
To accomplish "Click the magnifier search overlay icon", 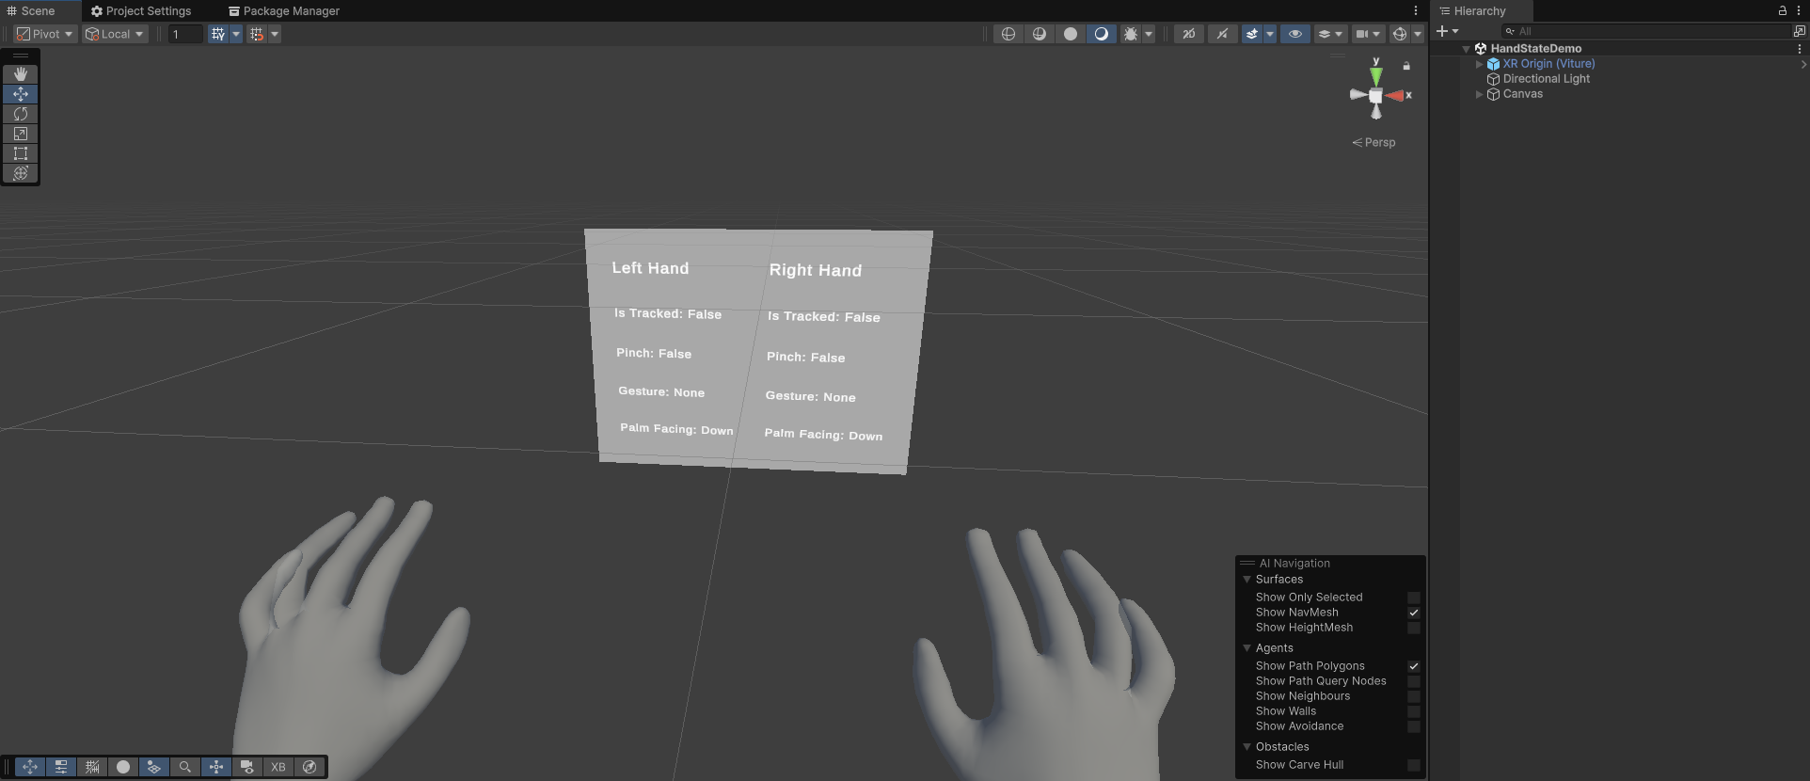I will (185, 767).
